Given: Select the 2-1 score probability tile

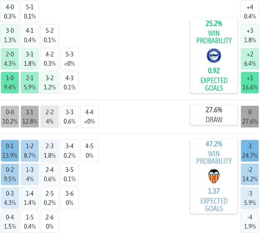Looking at the screenshot, I should (x=30, y=83).
